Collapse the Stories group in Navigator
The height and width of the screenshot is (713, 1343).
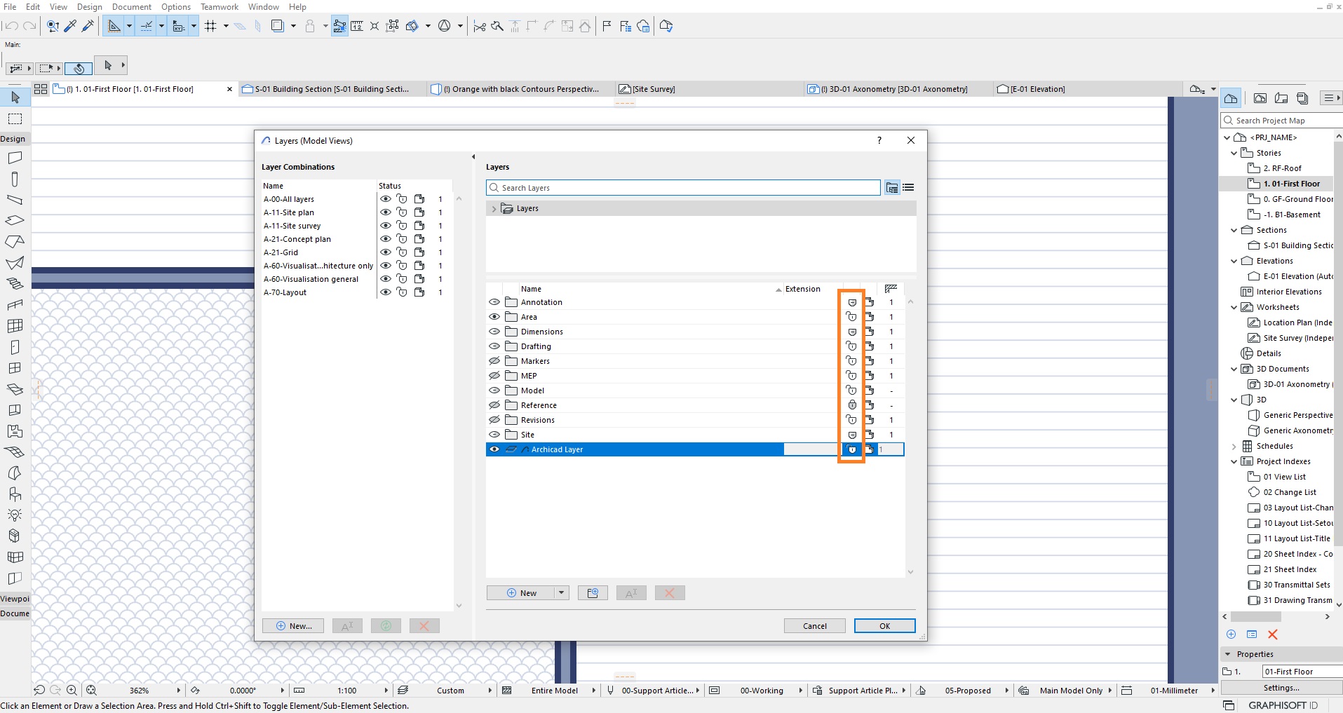[1234, 153]
